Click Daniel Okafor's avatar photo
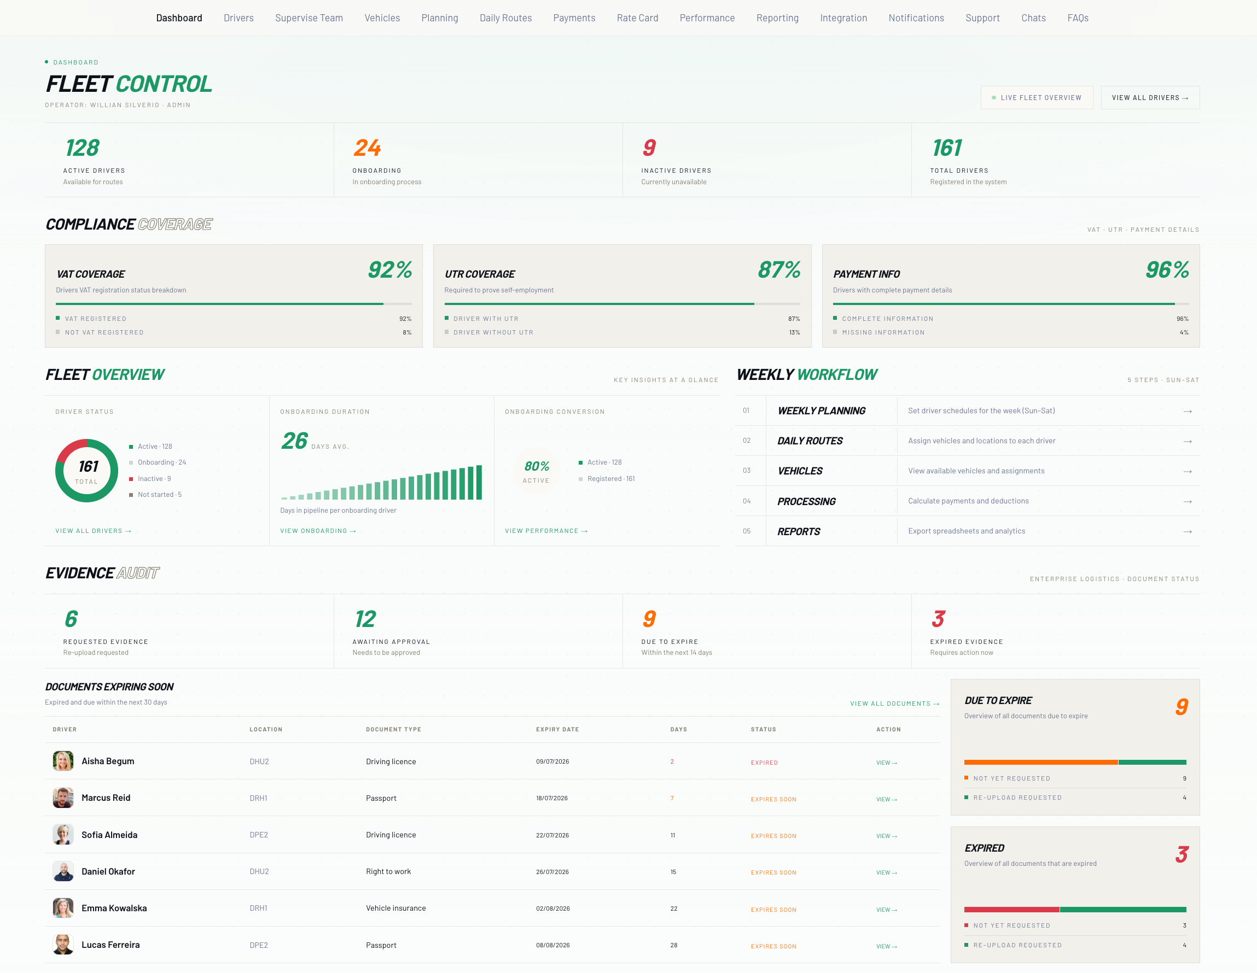 click(x=63, y=871)
